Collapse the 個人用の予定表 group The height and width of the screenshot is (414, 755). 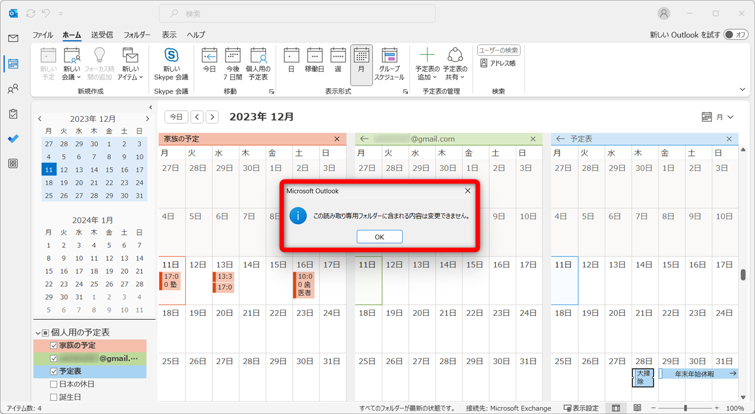[x=38, y=333]
